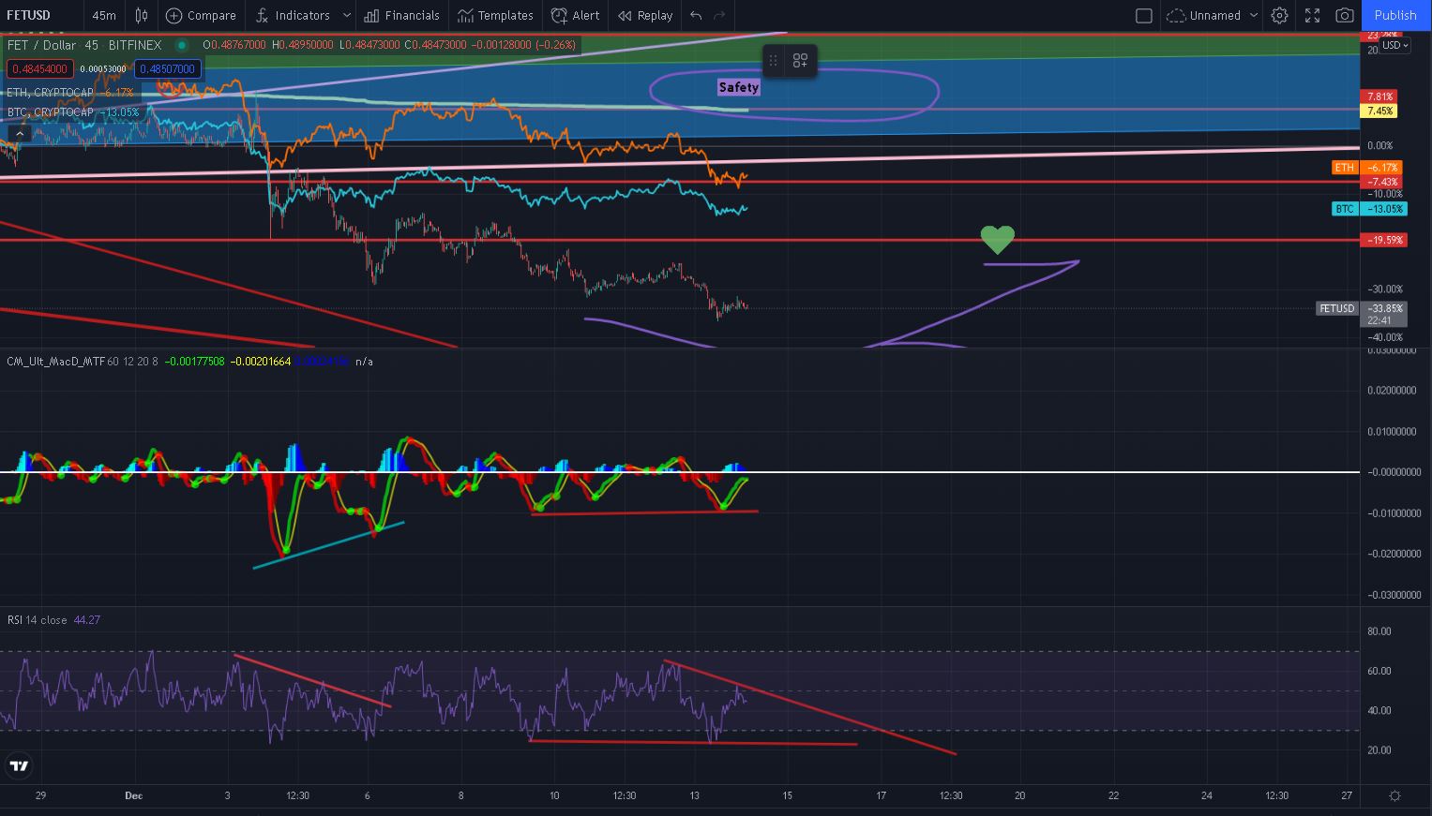Click the yellow 7.45% price label
Image resolution: width=1432 pixels, height=816 pixels.
[1379, 111]
